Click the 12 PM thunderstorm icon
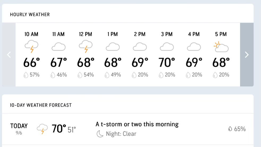261x147 pixels. (85, 47)
